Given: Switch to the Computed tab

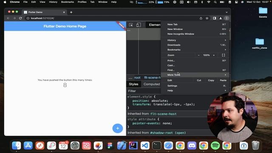Looking at the screenshot, I should click(x=152, y=84).
